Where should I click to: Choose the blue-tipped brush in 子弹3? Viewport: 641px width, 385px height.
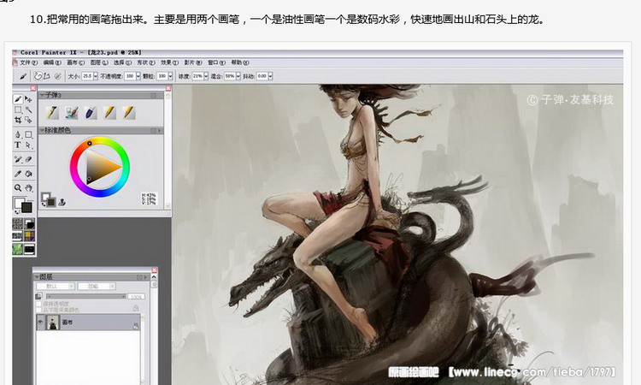click(x=91, y=113)
